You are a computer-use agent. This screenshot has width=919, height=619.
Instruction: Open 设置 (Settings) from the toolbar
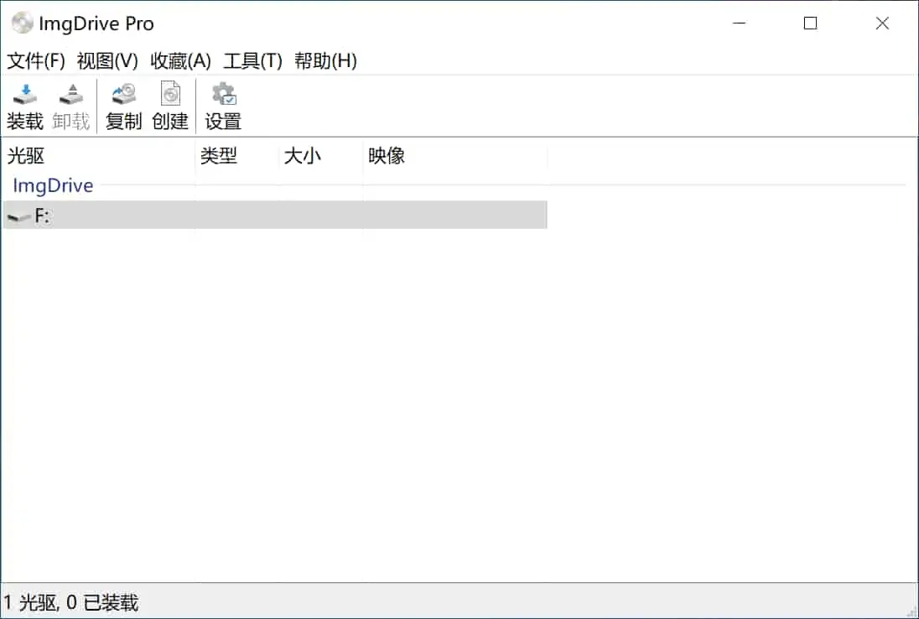click(x=223, y=107)
